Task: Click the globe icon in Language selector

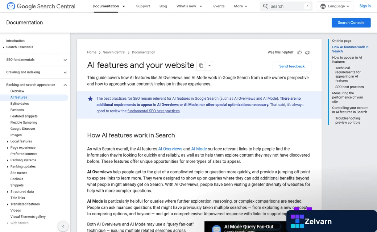Action: (x=323, y=6)
